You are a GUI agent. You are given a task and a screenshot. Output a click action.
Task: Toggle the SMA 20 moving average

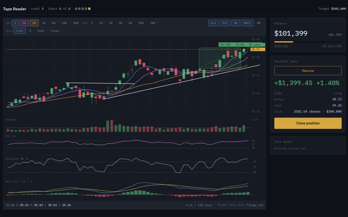[34, 23]
